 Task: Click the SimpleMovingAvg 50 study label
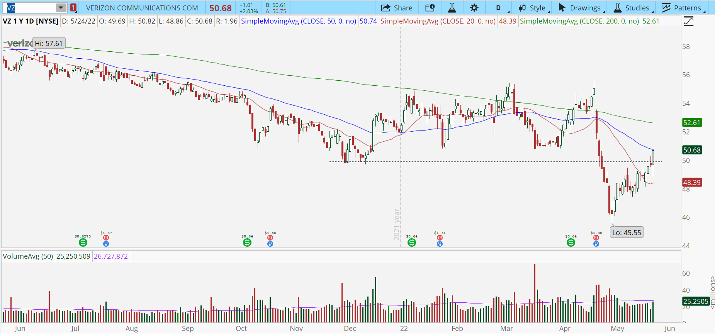(298, 21)
